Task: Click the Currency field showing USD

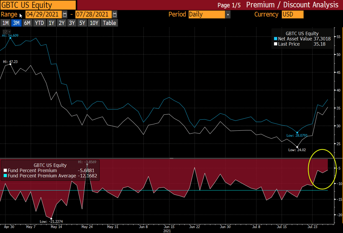Action: click(x=293, y=14)
